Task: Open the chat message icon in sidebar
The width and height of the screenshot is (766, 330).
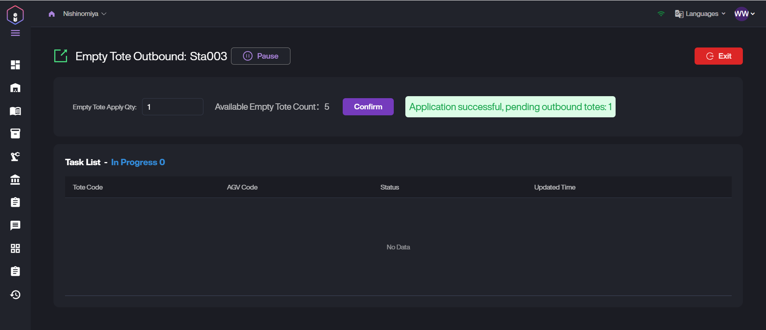Action: point(15,225)
